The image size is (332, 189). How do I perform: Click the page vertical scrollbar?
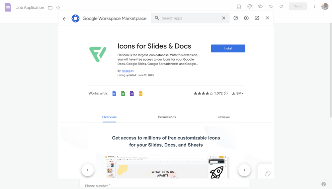(331, 70)
